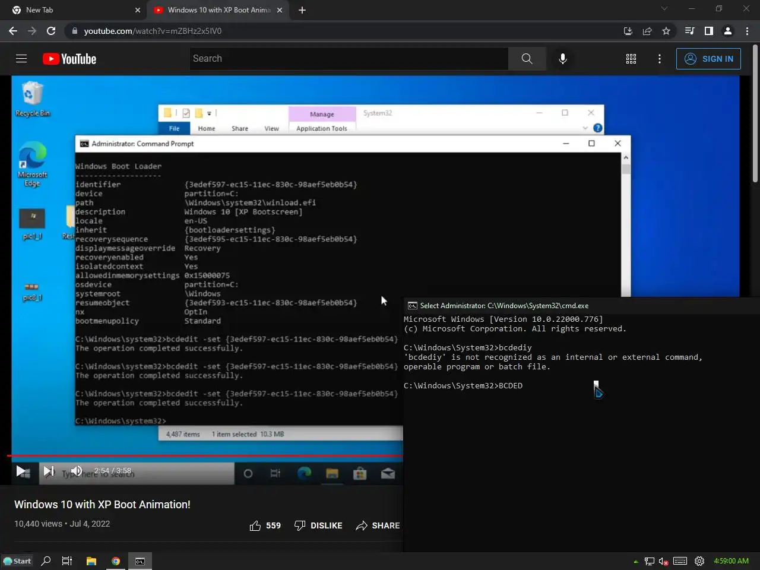The width and height of the screenshot is (760, 570).
Task: Open a new browser tab with plus
Action: tap(302, 10)
